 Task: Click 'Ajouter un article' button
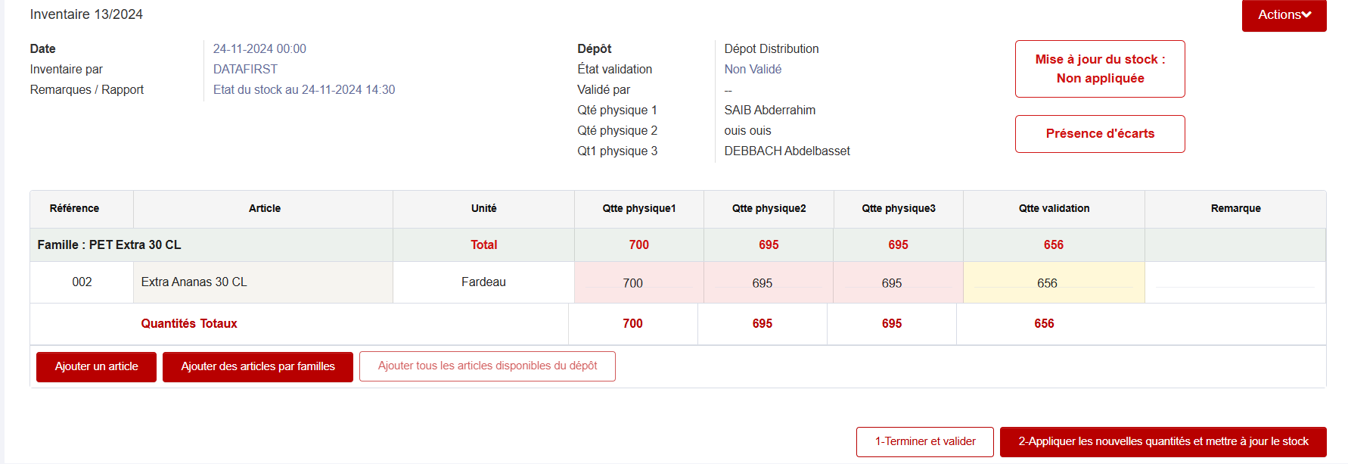[x=96, y=367]
